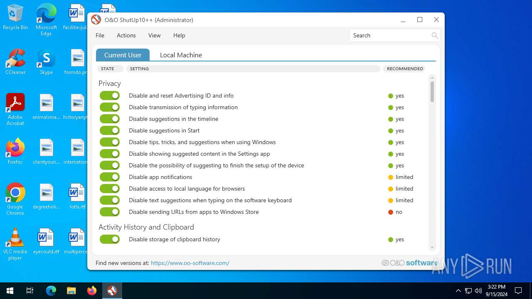Viewport: 532px width, 299px height.
Task: Toggle Disable transmission of typing information
Action: click(x=110, y=107)
